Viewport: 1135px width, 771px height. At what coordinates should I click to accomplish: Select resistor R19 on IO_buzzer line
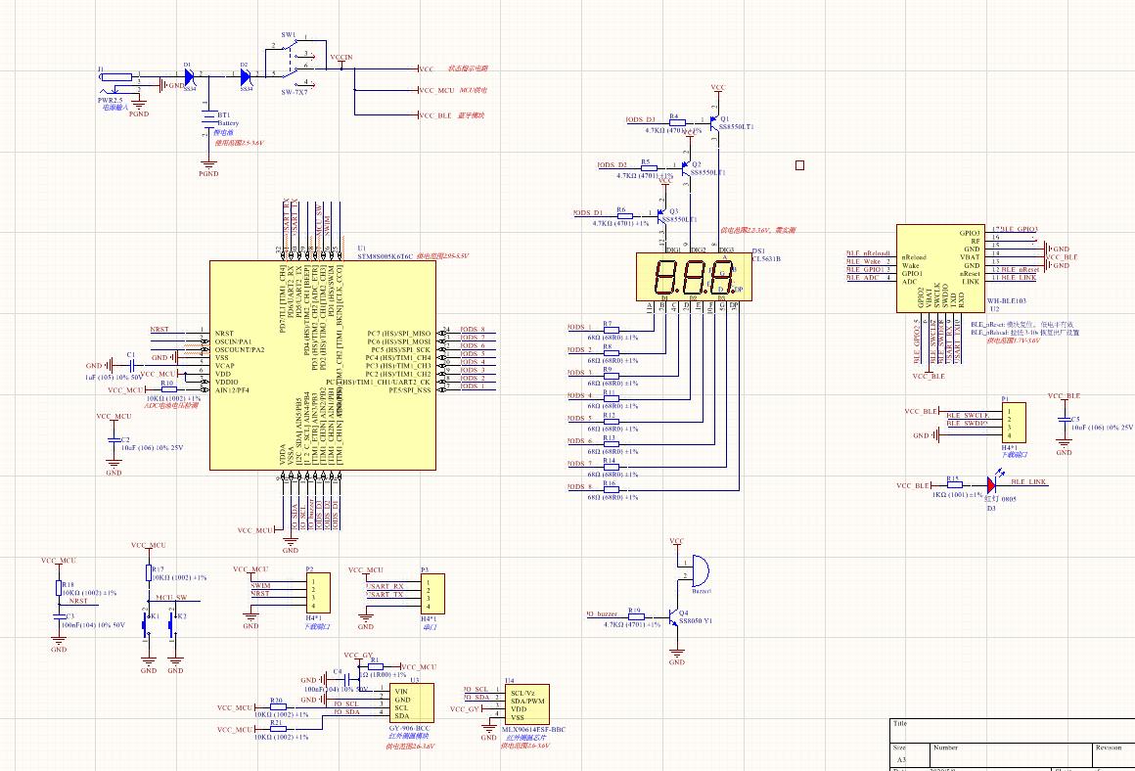pyautogui.click(x=636, y=616)
